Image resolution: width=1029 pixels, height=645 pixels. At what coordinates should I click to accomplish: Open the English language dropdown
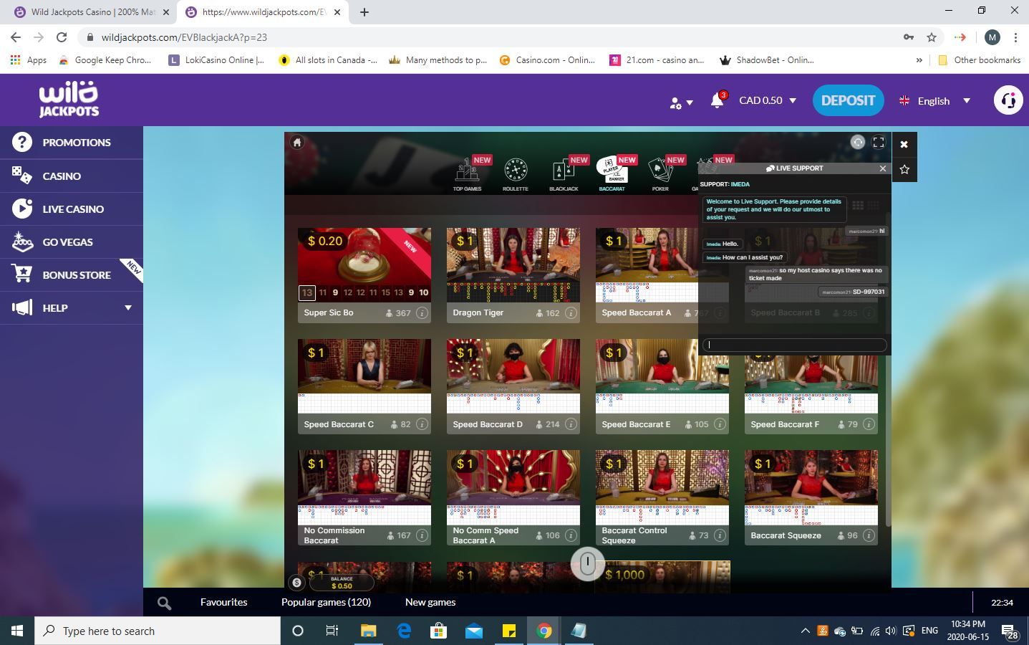[934, 100]
